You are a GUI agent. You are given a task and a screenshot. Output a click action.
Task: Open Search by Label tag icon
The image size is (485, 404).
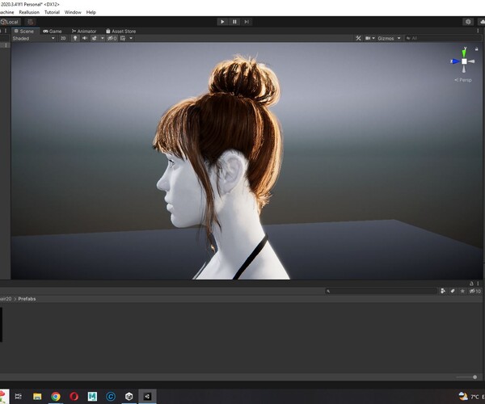(453, 291)
